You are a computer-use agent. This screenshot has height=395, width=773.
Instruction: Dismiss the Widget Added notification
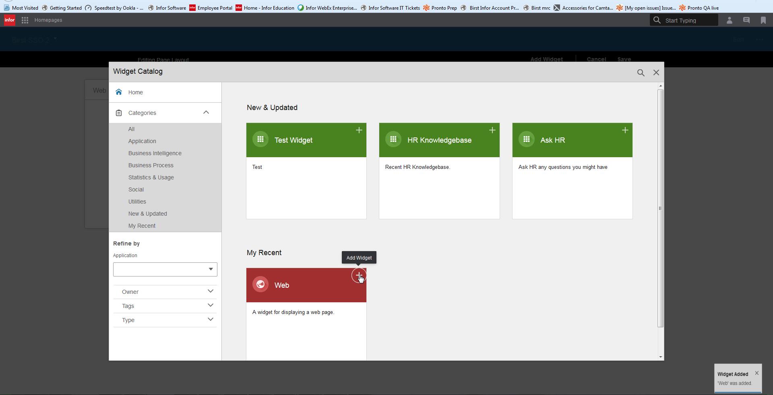pyautogui.click(x=756, y=373)
